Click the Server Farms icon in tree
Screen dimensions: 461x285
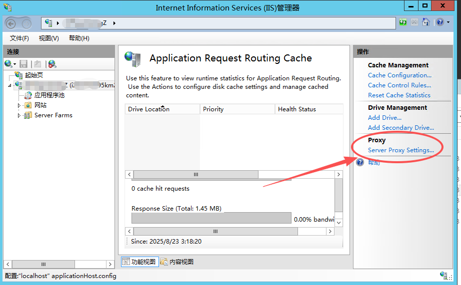[28, 115]
